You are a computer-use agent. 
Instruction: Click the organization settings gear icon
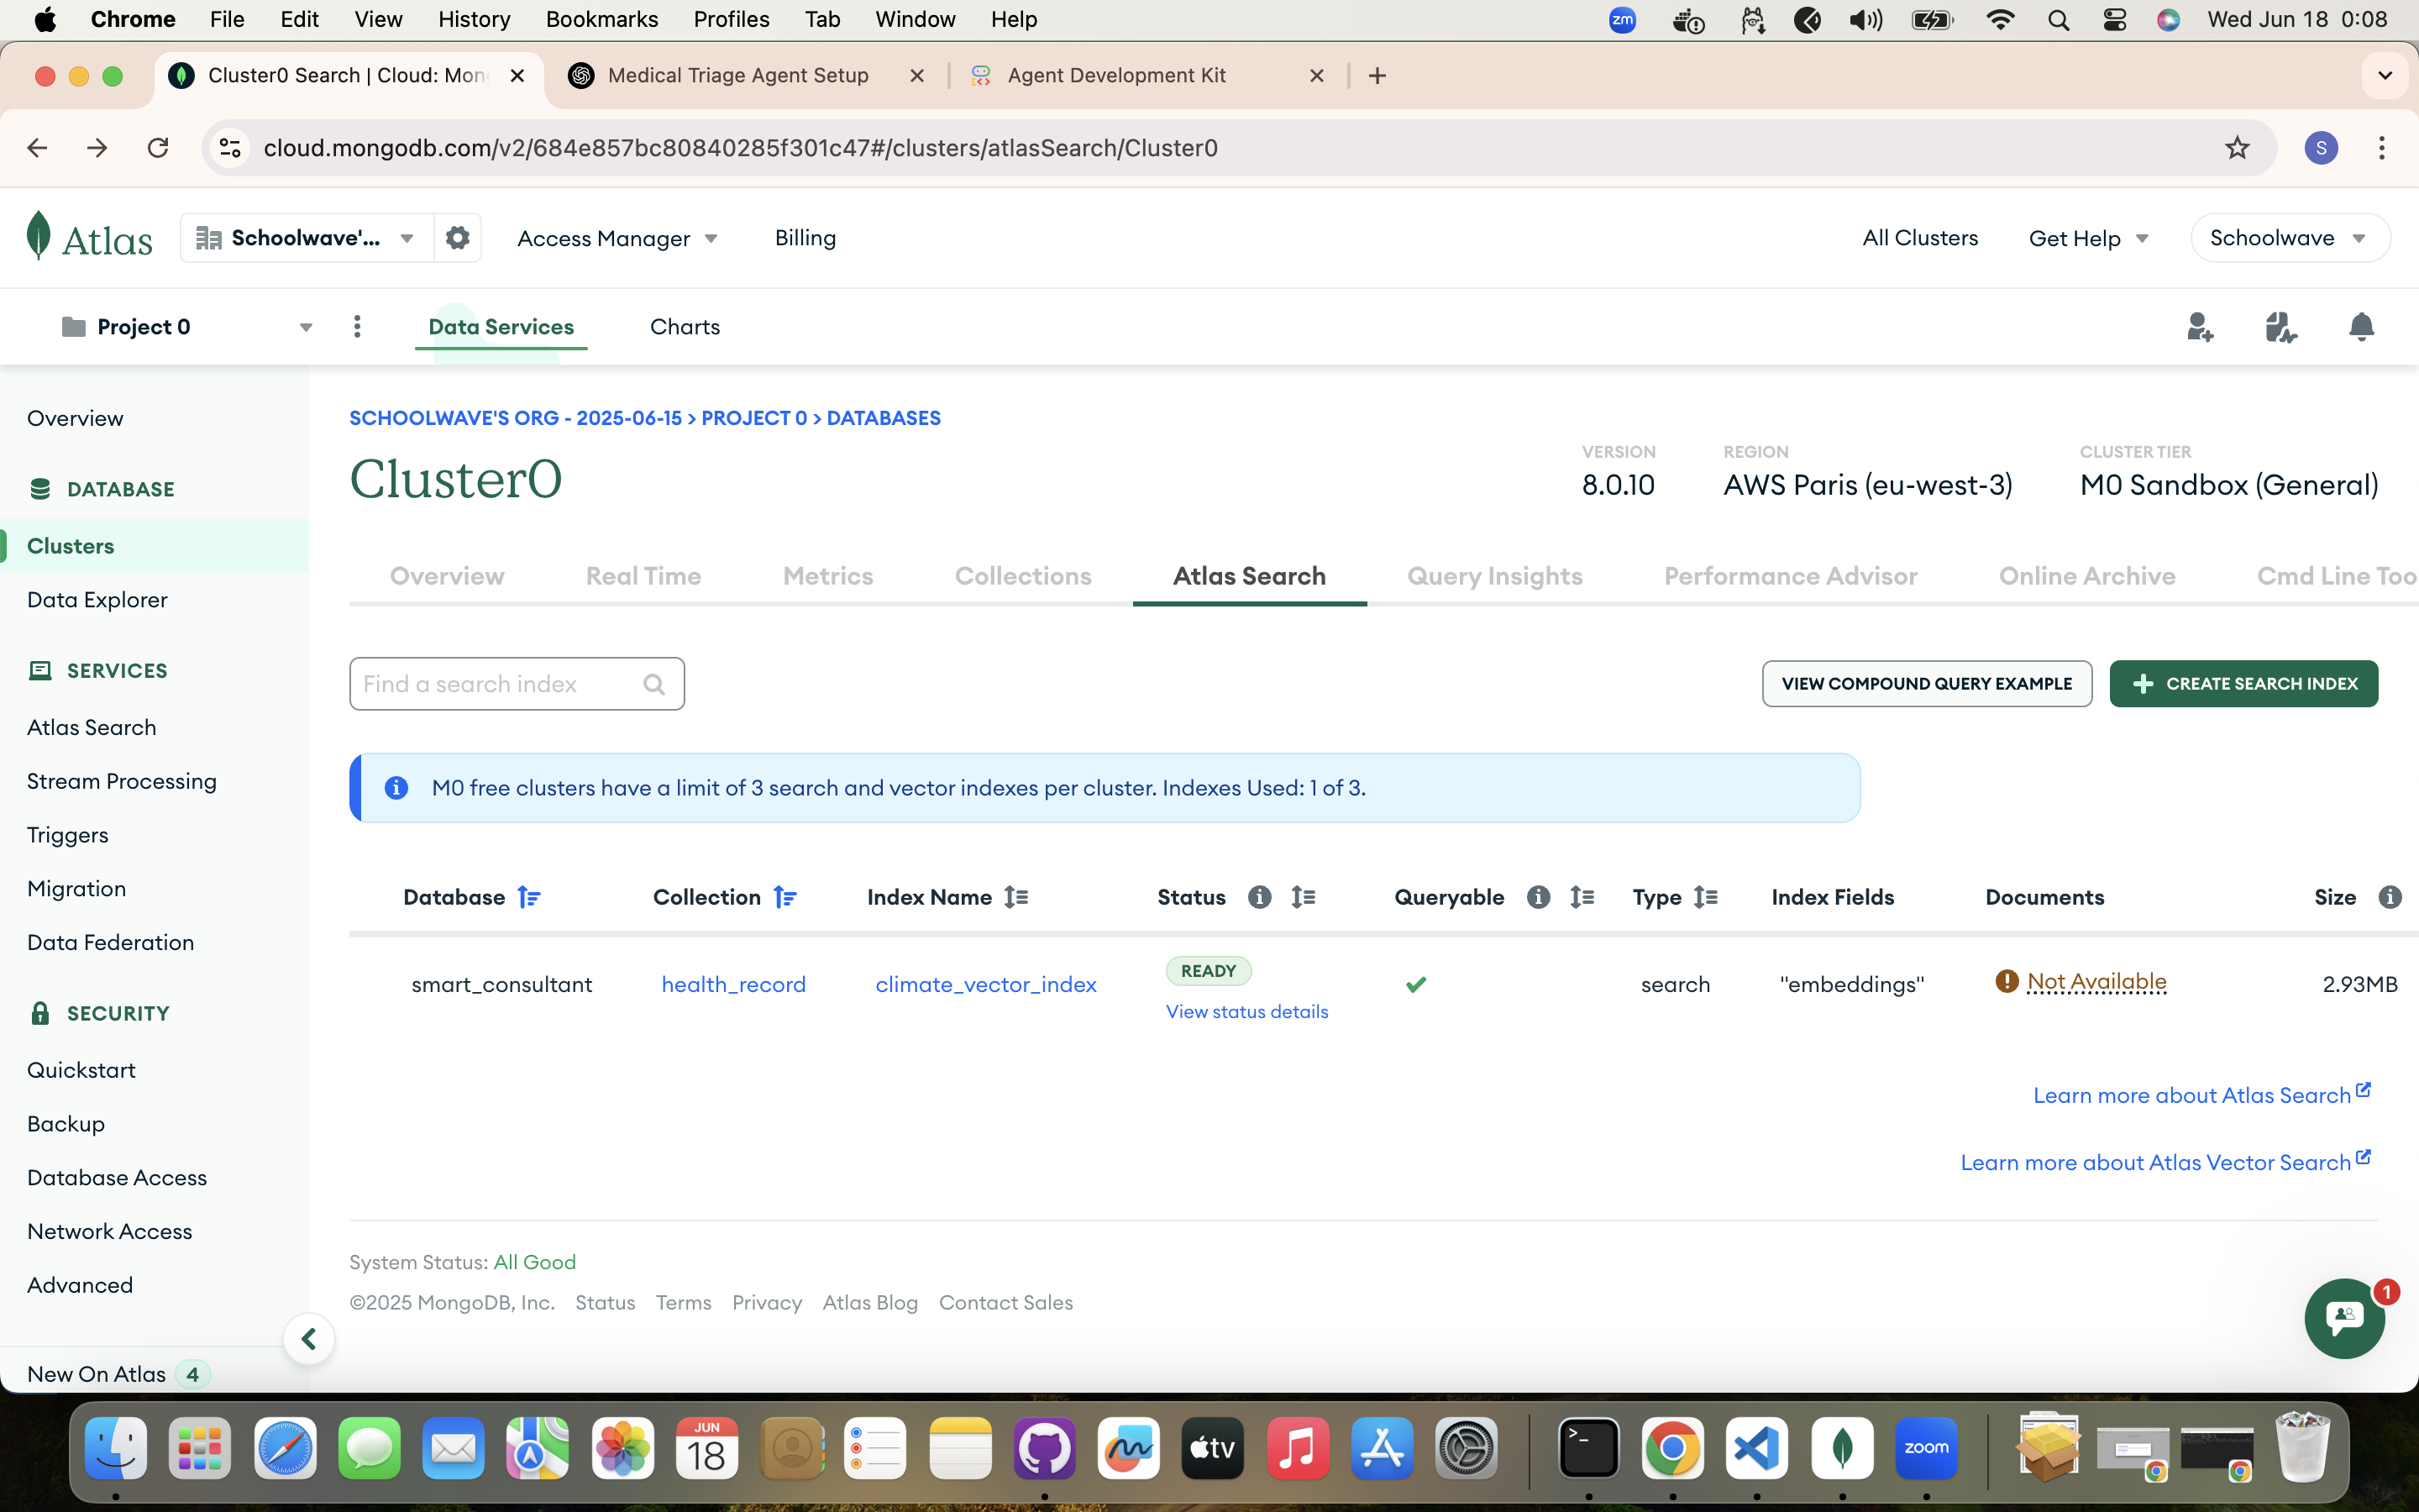point(458,238)
